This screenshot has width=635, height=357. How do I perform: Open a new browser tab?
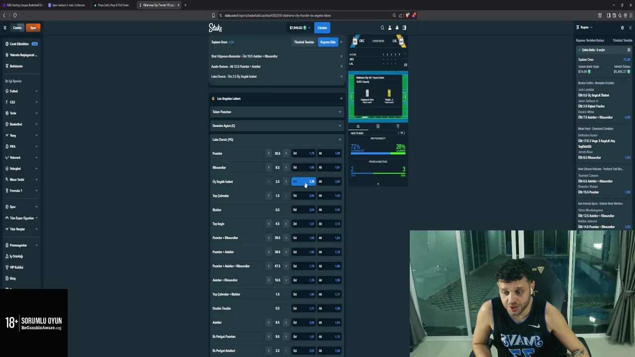tap(185, 5)
